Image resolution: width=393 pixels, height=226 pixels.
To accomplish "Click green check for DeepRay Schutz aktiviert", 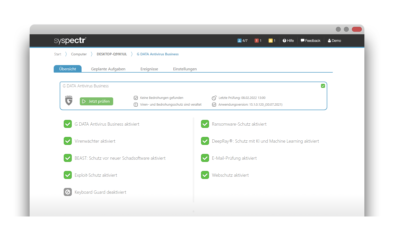I will click(x=205, y=141).
